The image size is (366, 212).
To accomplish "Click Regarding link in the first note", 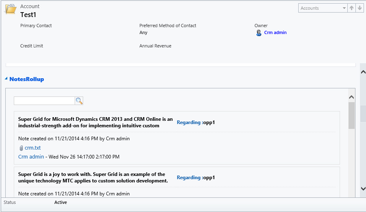I will click(x=188, y=122).
